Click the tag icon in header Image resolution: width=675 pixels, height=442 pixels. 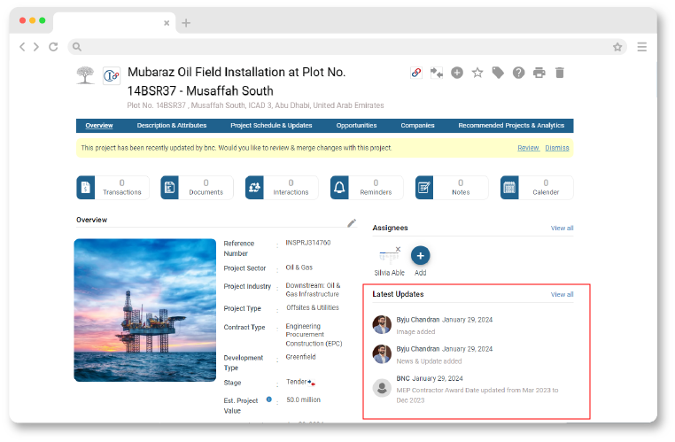click(498, 73)
